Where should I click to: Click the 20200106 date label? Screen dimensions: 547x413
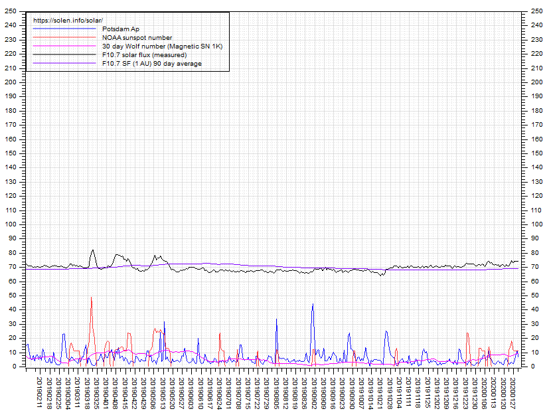pos(485,392)
